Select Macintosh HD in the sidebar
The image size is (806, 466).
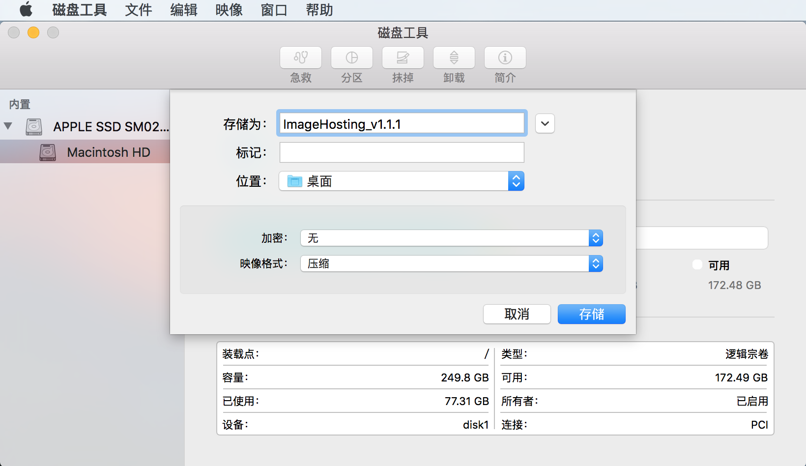coord(85,152)
